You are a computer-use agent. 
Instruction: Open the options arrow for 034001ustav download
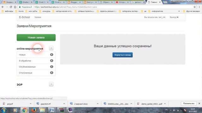[131, 104]
